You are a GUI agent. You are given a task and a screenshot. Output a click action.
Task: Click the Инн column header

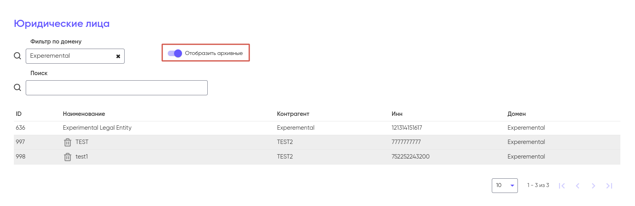click(x=397, y=114)
